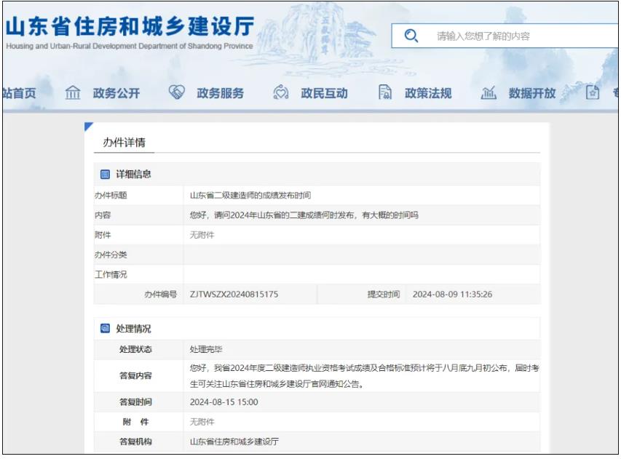
Task: Focus the search input box
Action: point(505,36)
